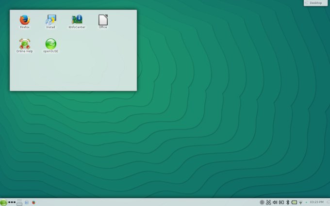Select the "KInfoCenter" icon label
This screenshot has height=206, width=330.
coord(77,27)
